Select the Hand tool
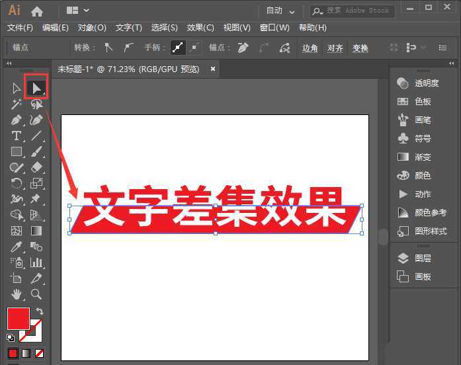461x365 pixels. tap(17, 294)
